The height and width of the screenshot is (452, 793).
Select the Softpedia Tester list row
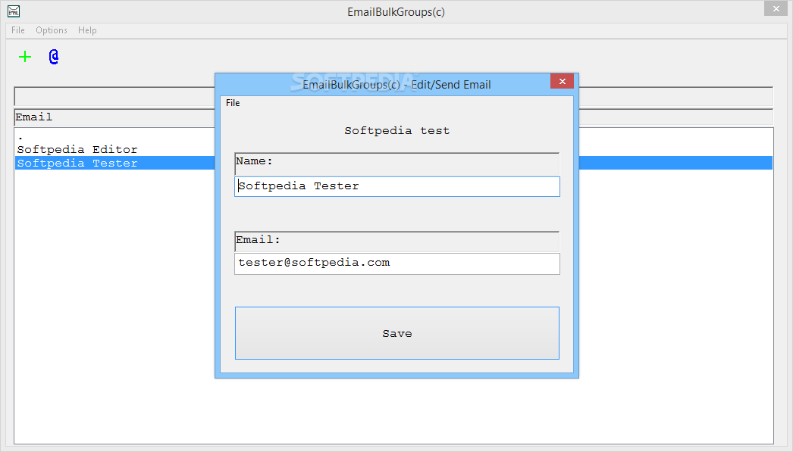(115, 163)
